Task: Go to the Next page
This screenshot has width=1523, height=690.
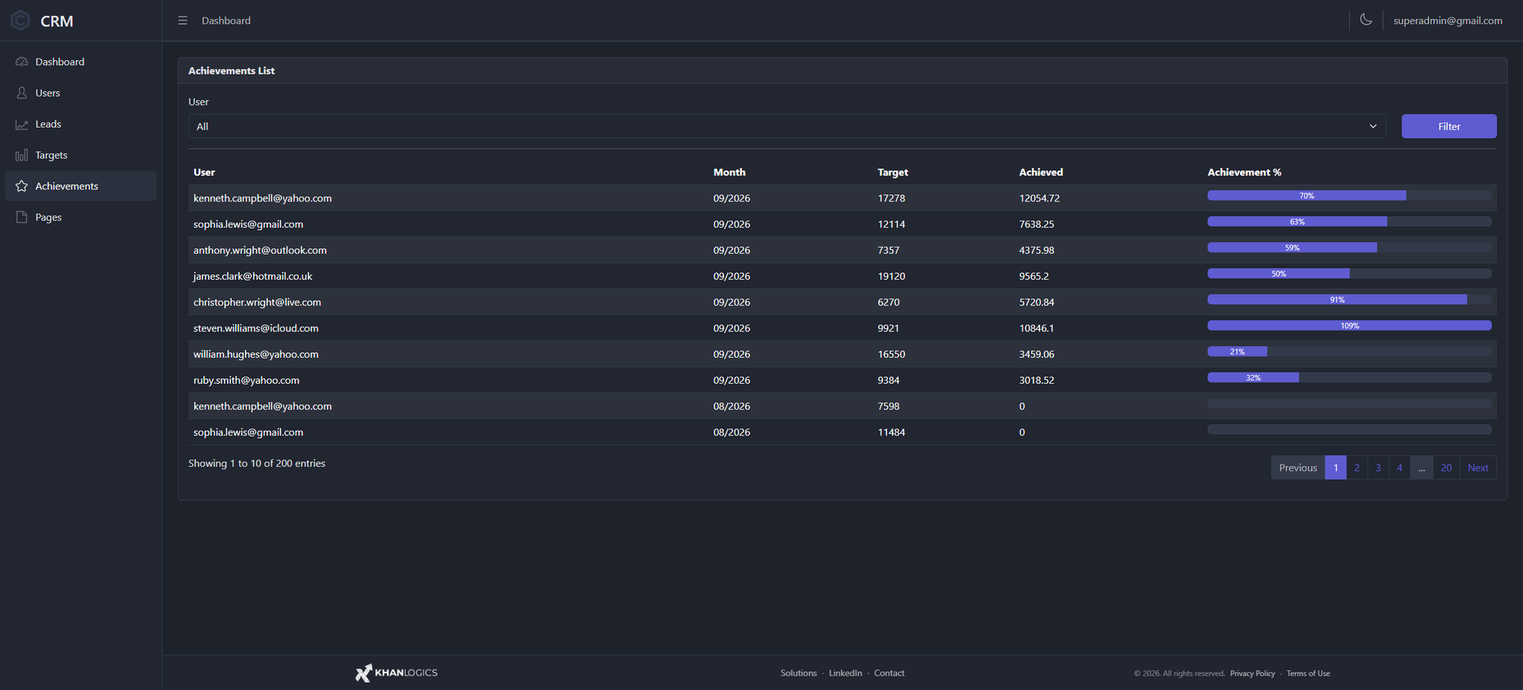Action: tap(1478, 468)
